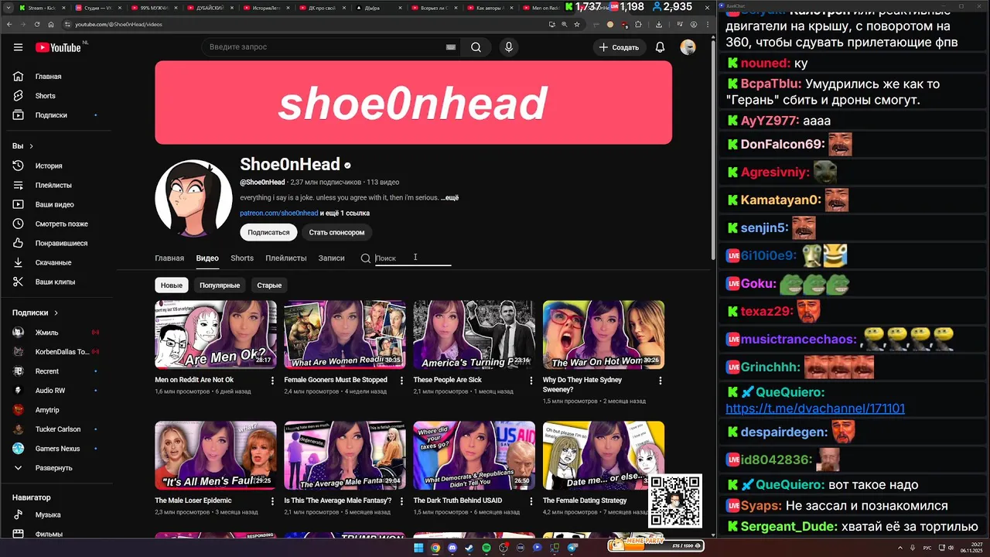Screen dimensions: 990x557
Task: Open options for Men on Reddit Are Not Ok
Action: [x=272, y=381]
